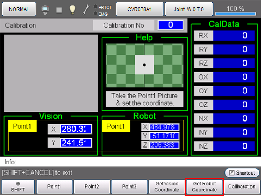Viewport: 261px width, 196px height.
Task: Switch to Point2
Action: click(92, 187)
